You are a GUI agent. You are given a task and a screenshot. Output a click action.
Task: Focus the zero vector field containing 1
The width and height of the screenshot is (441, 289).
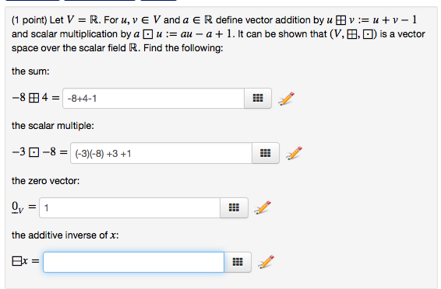[129, 207]
